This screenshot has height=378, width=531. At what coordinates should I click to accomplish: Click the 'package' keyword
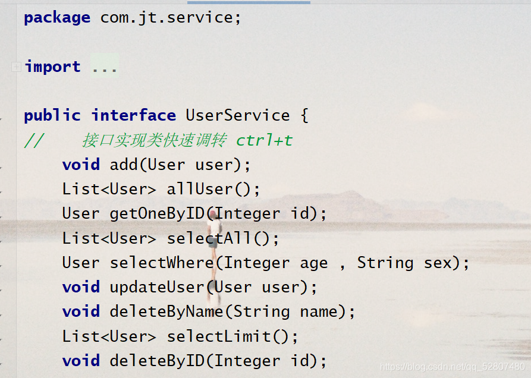tap(57, 18)
